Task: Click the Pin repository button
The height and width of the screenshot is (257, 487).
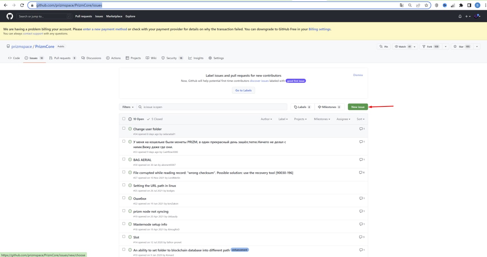Action: click(x=384, y=46)
